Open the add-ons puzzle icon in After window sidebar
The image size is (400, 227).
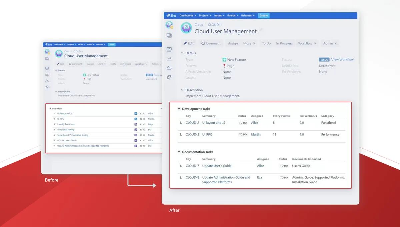tap(169, 77)
